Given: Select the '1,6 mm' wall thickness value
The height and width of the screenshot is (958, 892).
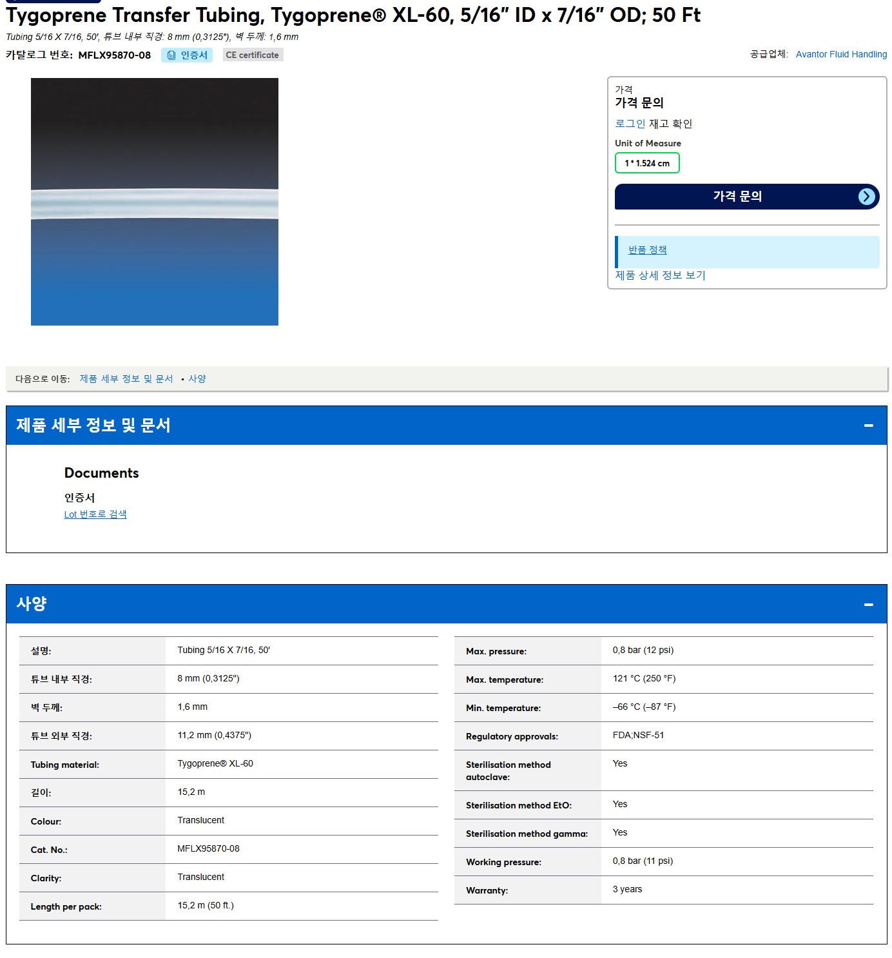Looking at the screenshot, I should tap(192, 707).
